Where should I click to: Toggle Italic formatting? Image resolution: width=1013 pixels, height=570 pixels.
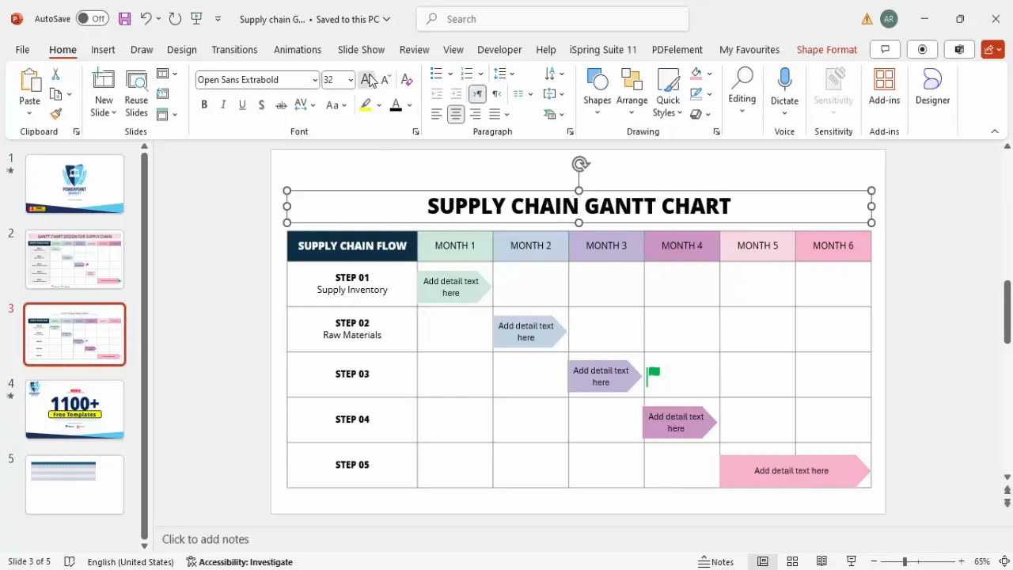pyautogui.click(x=223, y=104)
